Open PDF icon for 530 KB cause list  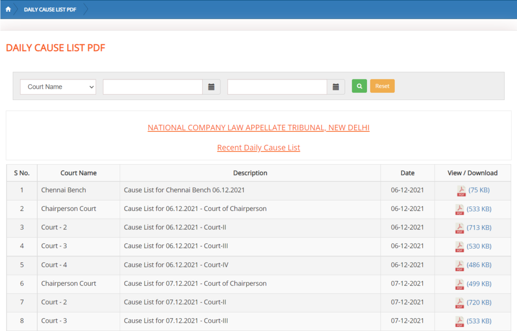point(459,246)
